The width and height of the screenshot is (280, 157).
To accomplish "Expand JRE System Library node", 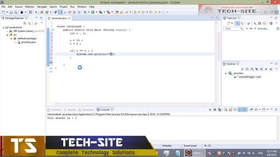I will pos(7,31).
